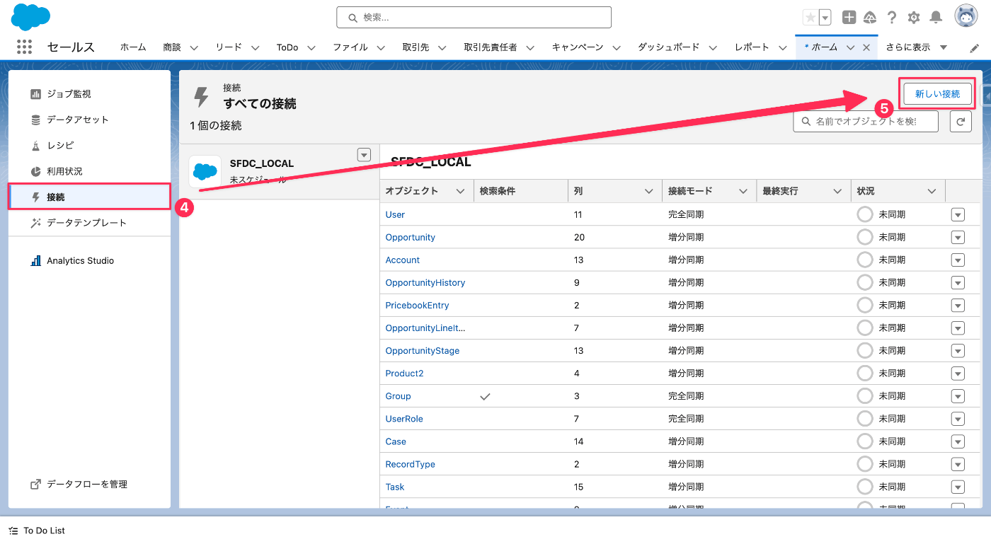
Task: Open the OpportunityHistory object link
Action: pos(425,282)
